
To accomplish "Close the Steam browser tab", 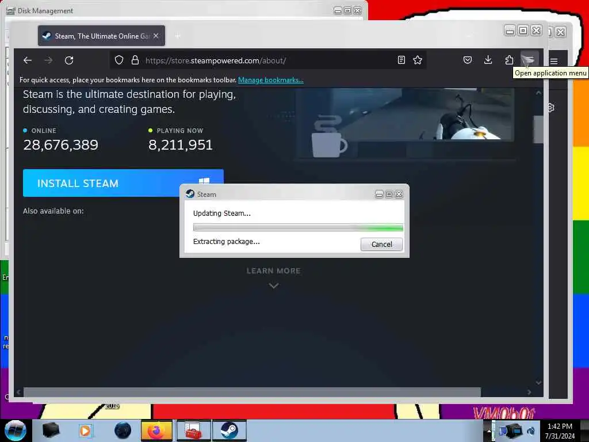I will (156, 36).
